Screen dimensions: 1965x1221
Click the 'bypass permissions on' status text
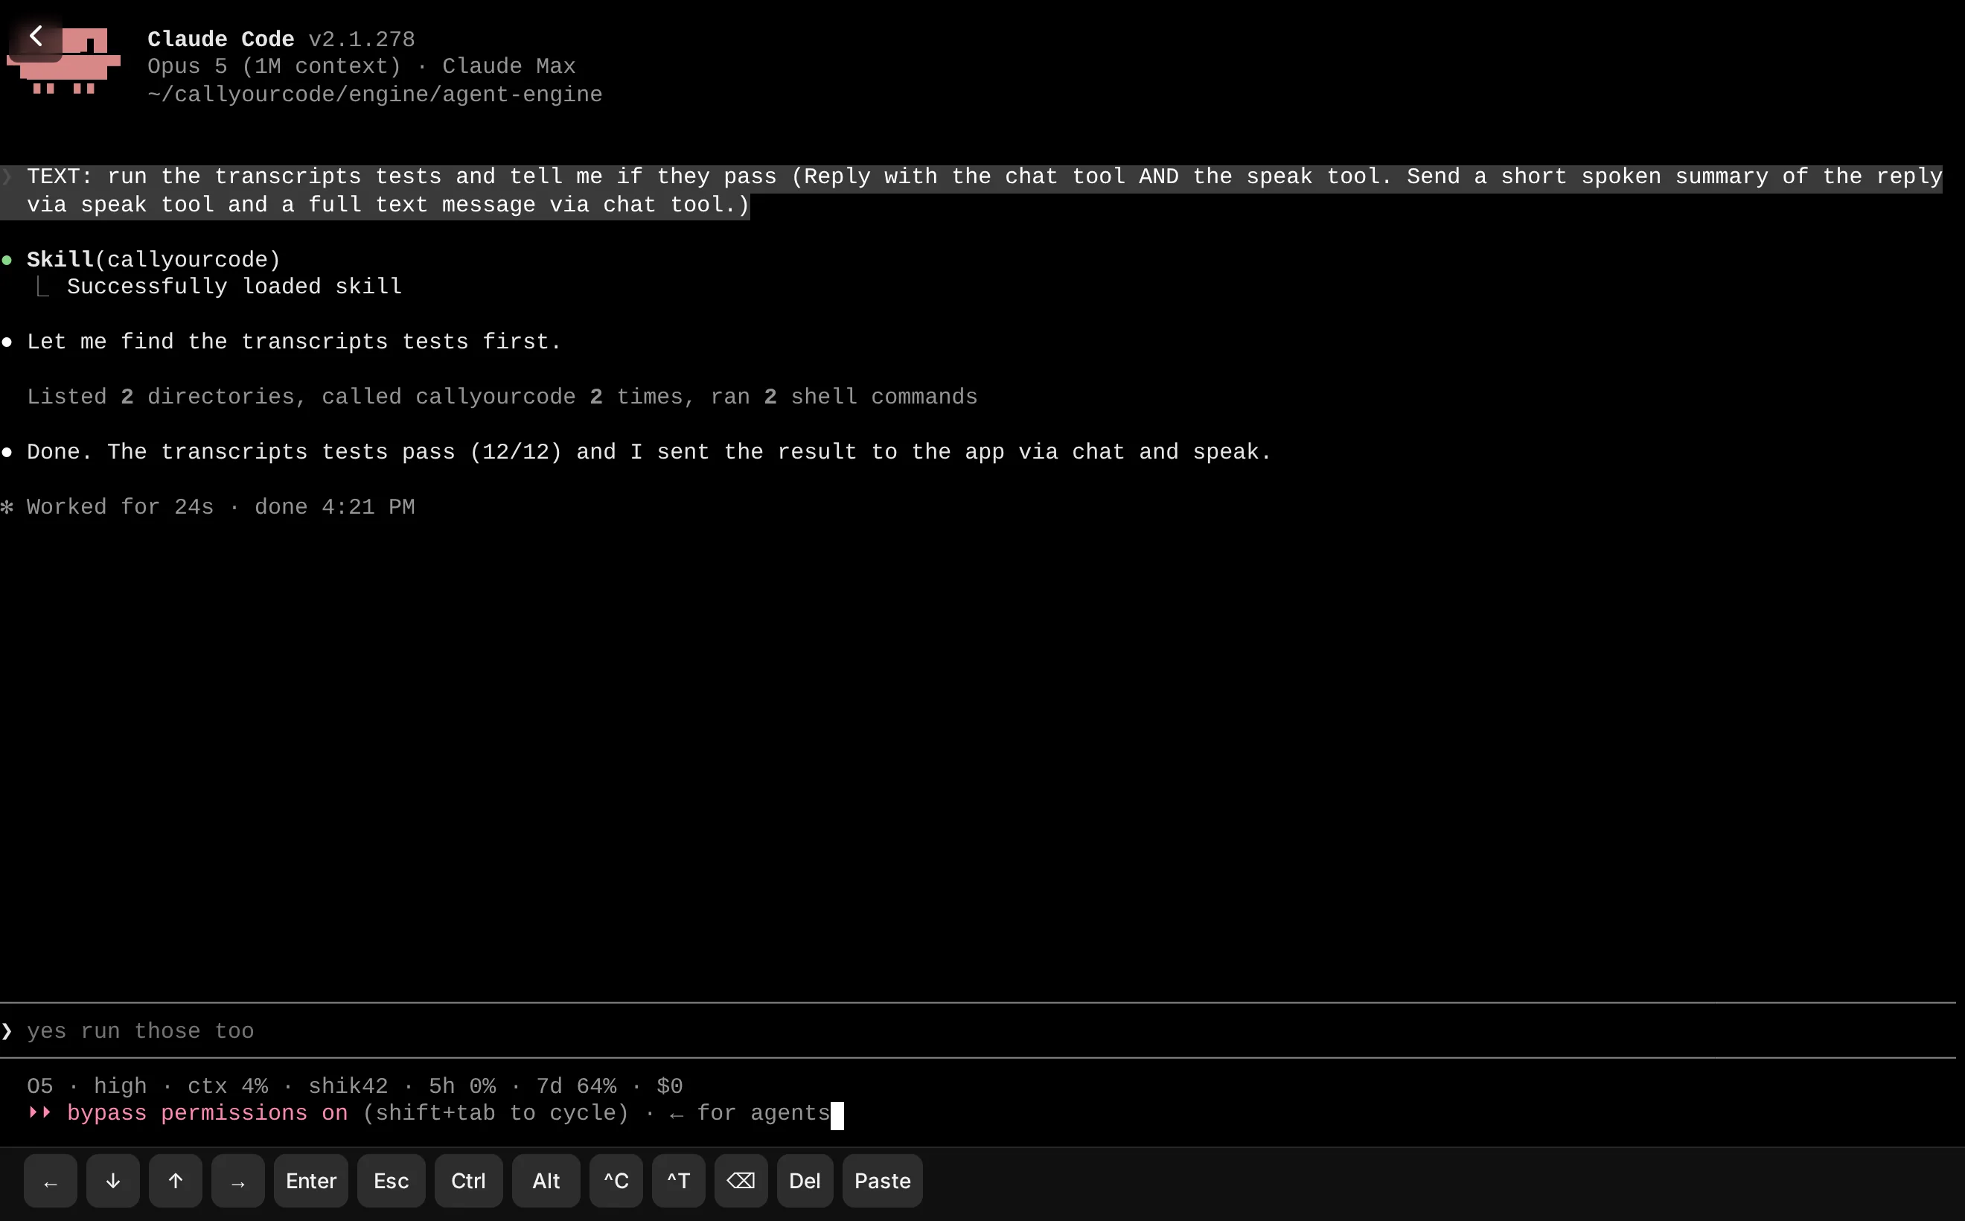click(x=208, y=1114)
